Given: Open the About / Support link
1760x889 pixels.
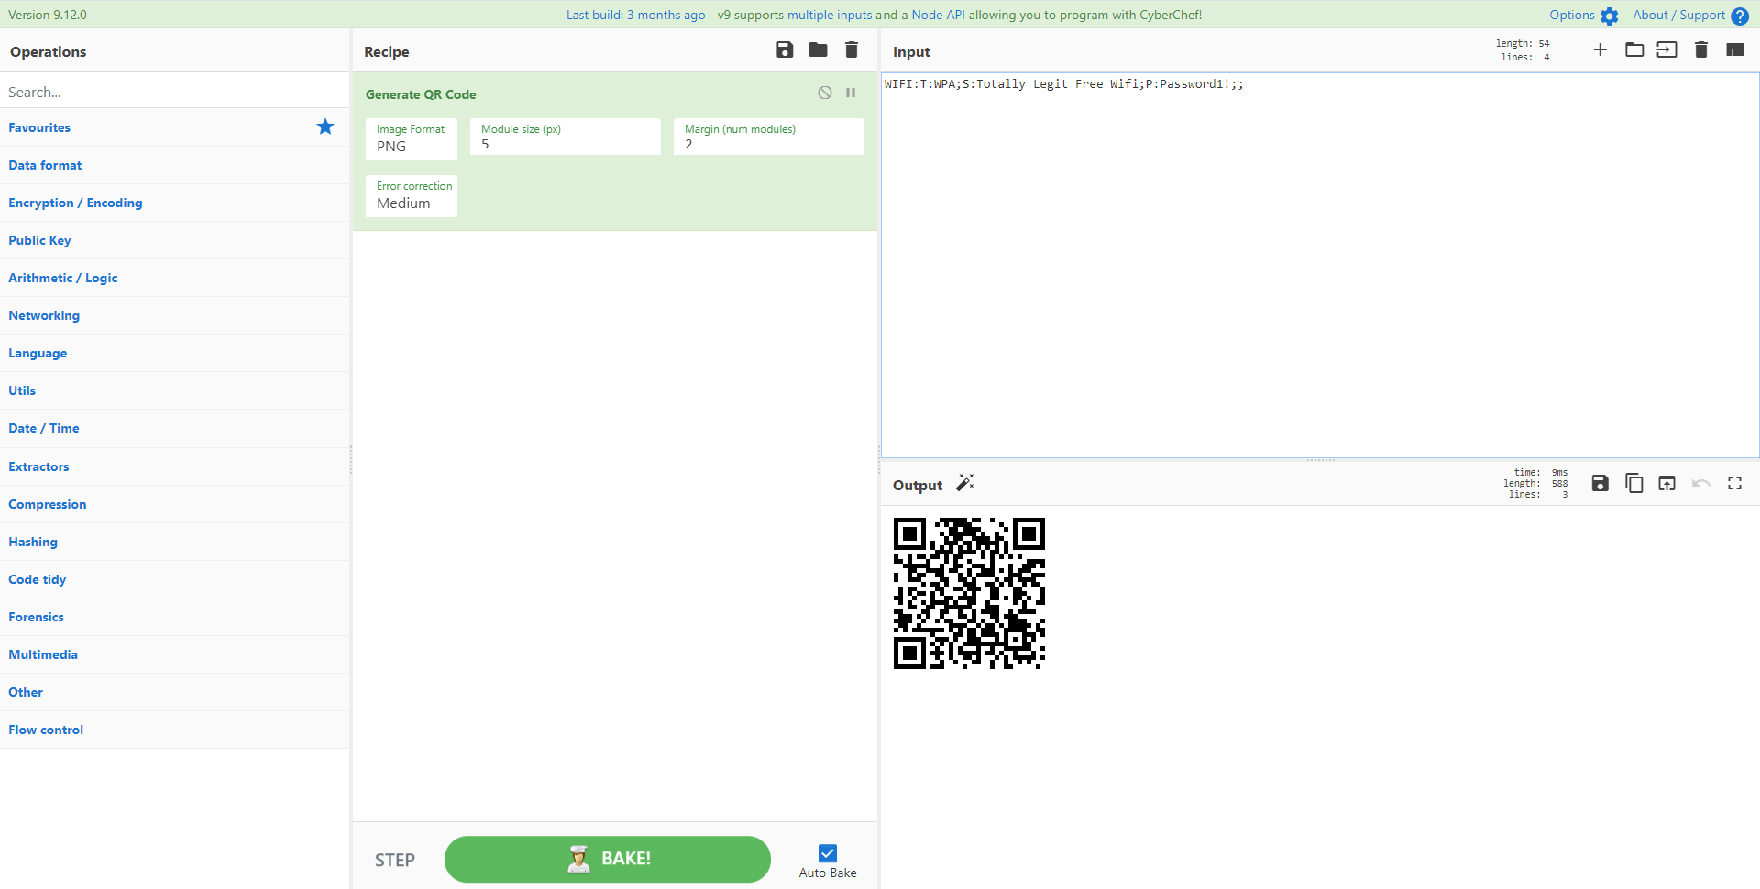Looking at the screenshot, I should pos(1679,15).
